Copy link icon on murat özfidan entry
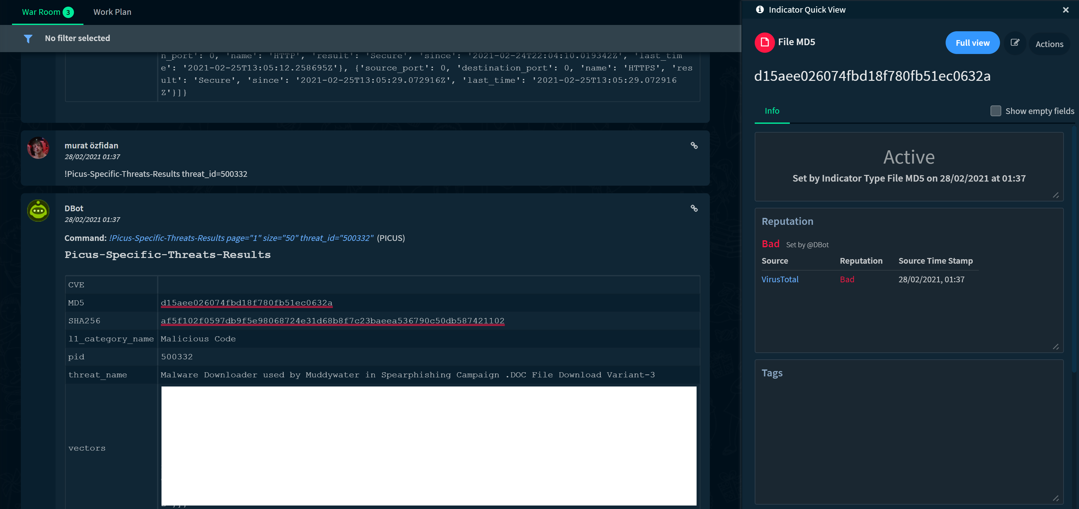This screenshot has height=509, width=1079. tap(694, 146)
